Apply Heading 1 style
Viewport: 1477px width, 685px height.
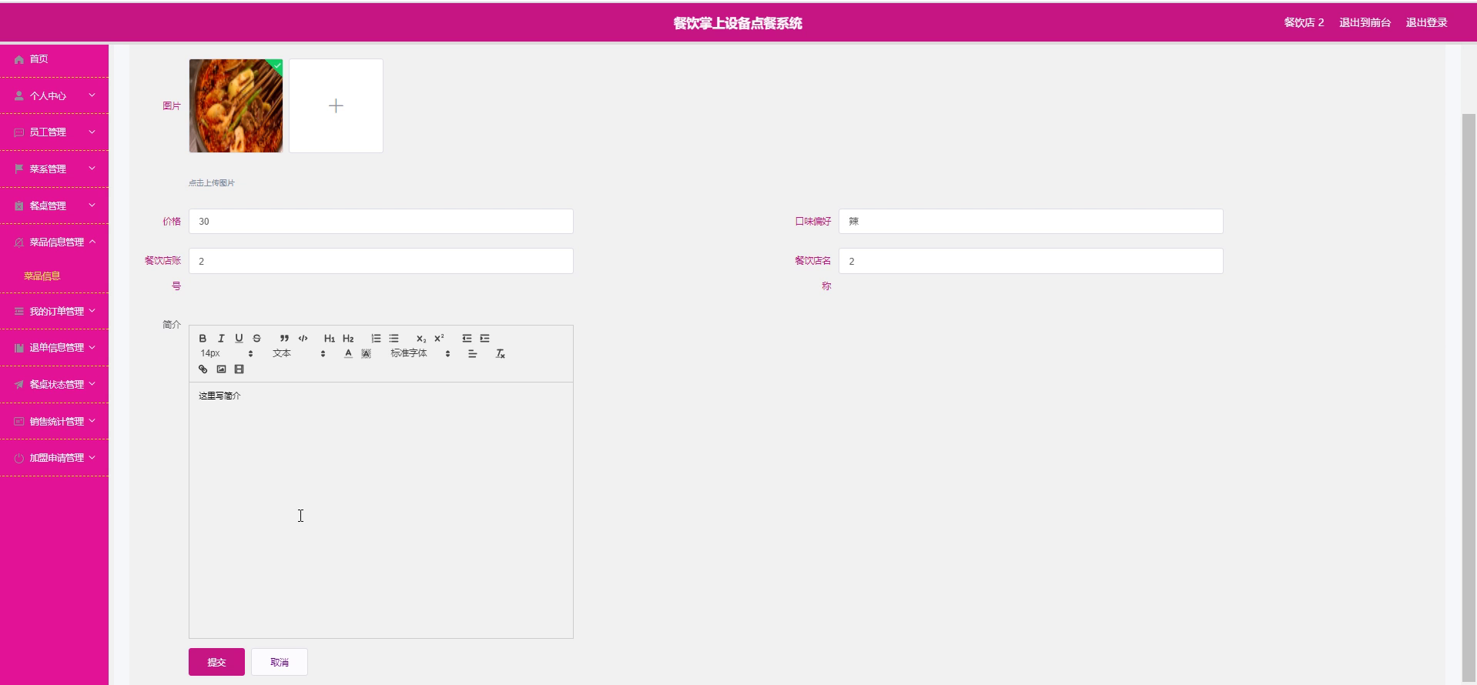click(330, 339)
